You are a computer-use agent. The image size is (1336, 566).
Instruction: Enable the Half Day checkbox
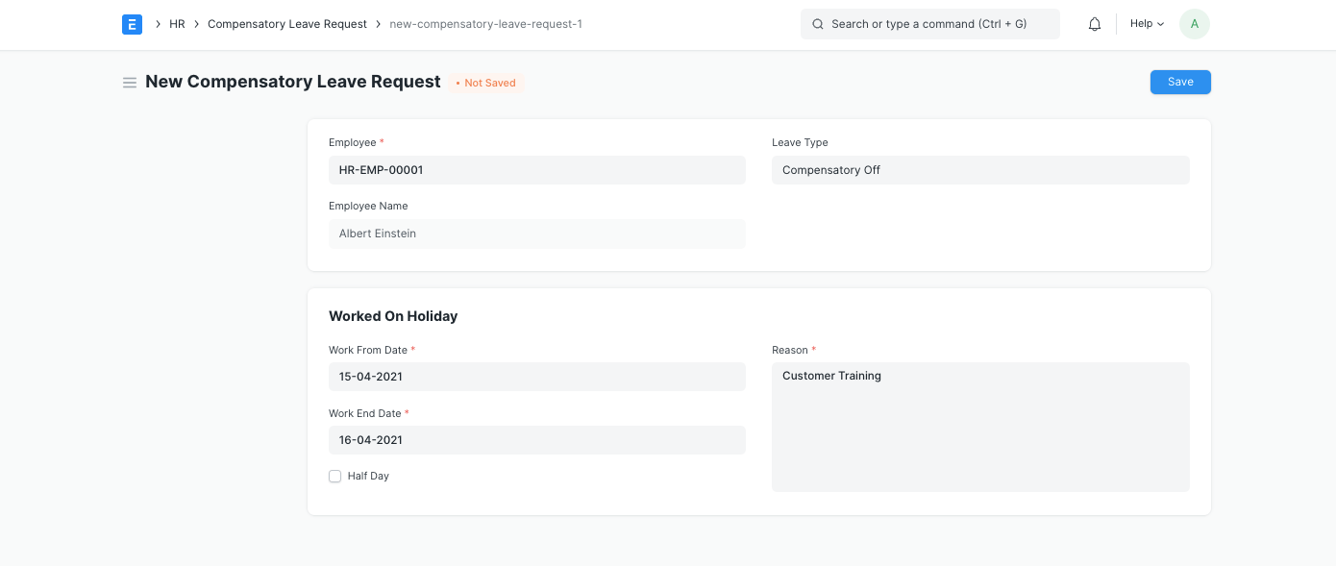(x=334, y=476)
